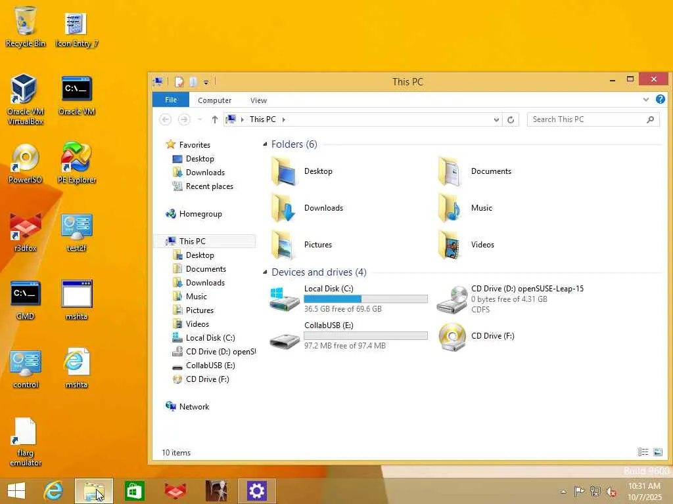
Task: Open PE Explorer desktop shortcut
Action: [x=76, y=163]
